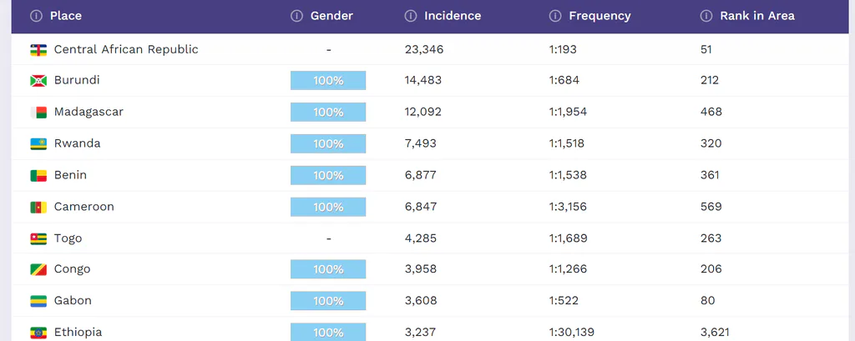Viewport: 855px width, 341px height.
Task: Click the Benin flag icon
Action: click(x=38, y=176)
